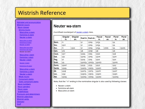Select the current Neuter wa-stem sidebar entry
Screen dimensions: 145x109
click(x=25, y=52)
